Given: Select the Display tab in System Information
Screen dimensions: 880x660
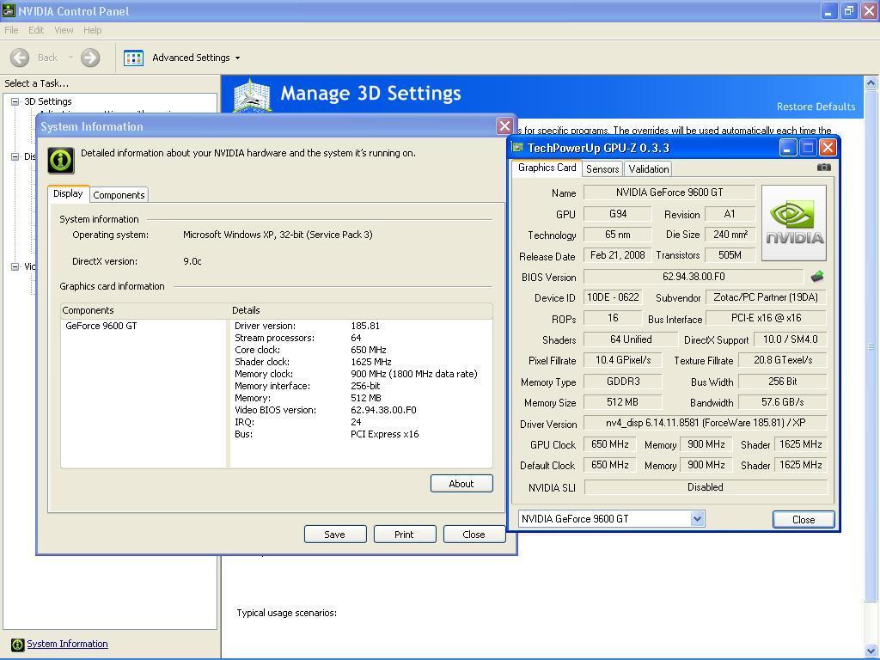Looking at the screenshot, I should point(68,193).
